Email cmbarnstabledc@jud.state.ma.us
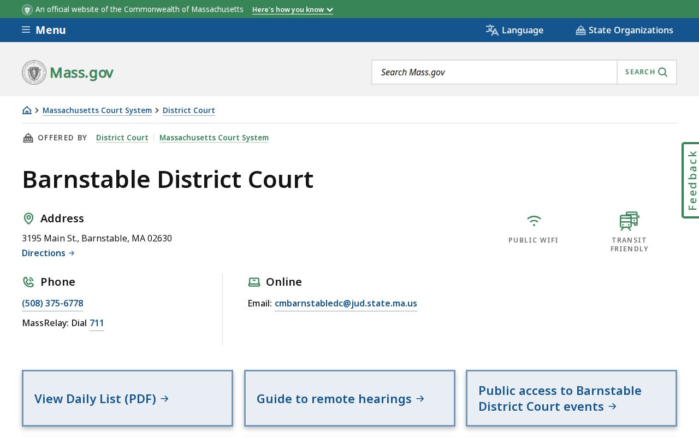This screenshot has width=699, height=437. 346,303
